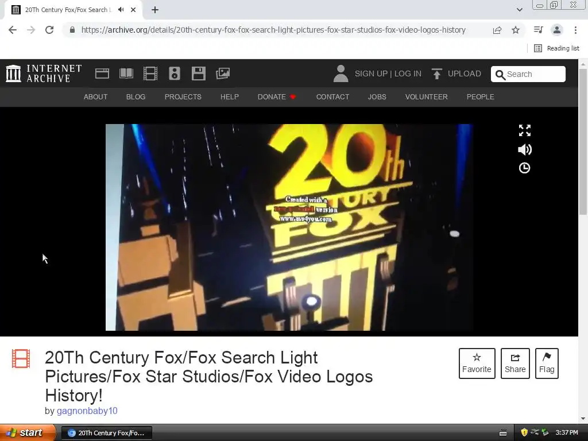Open the JOBS menu item

[x=377, y=96]
